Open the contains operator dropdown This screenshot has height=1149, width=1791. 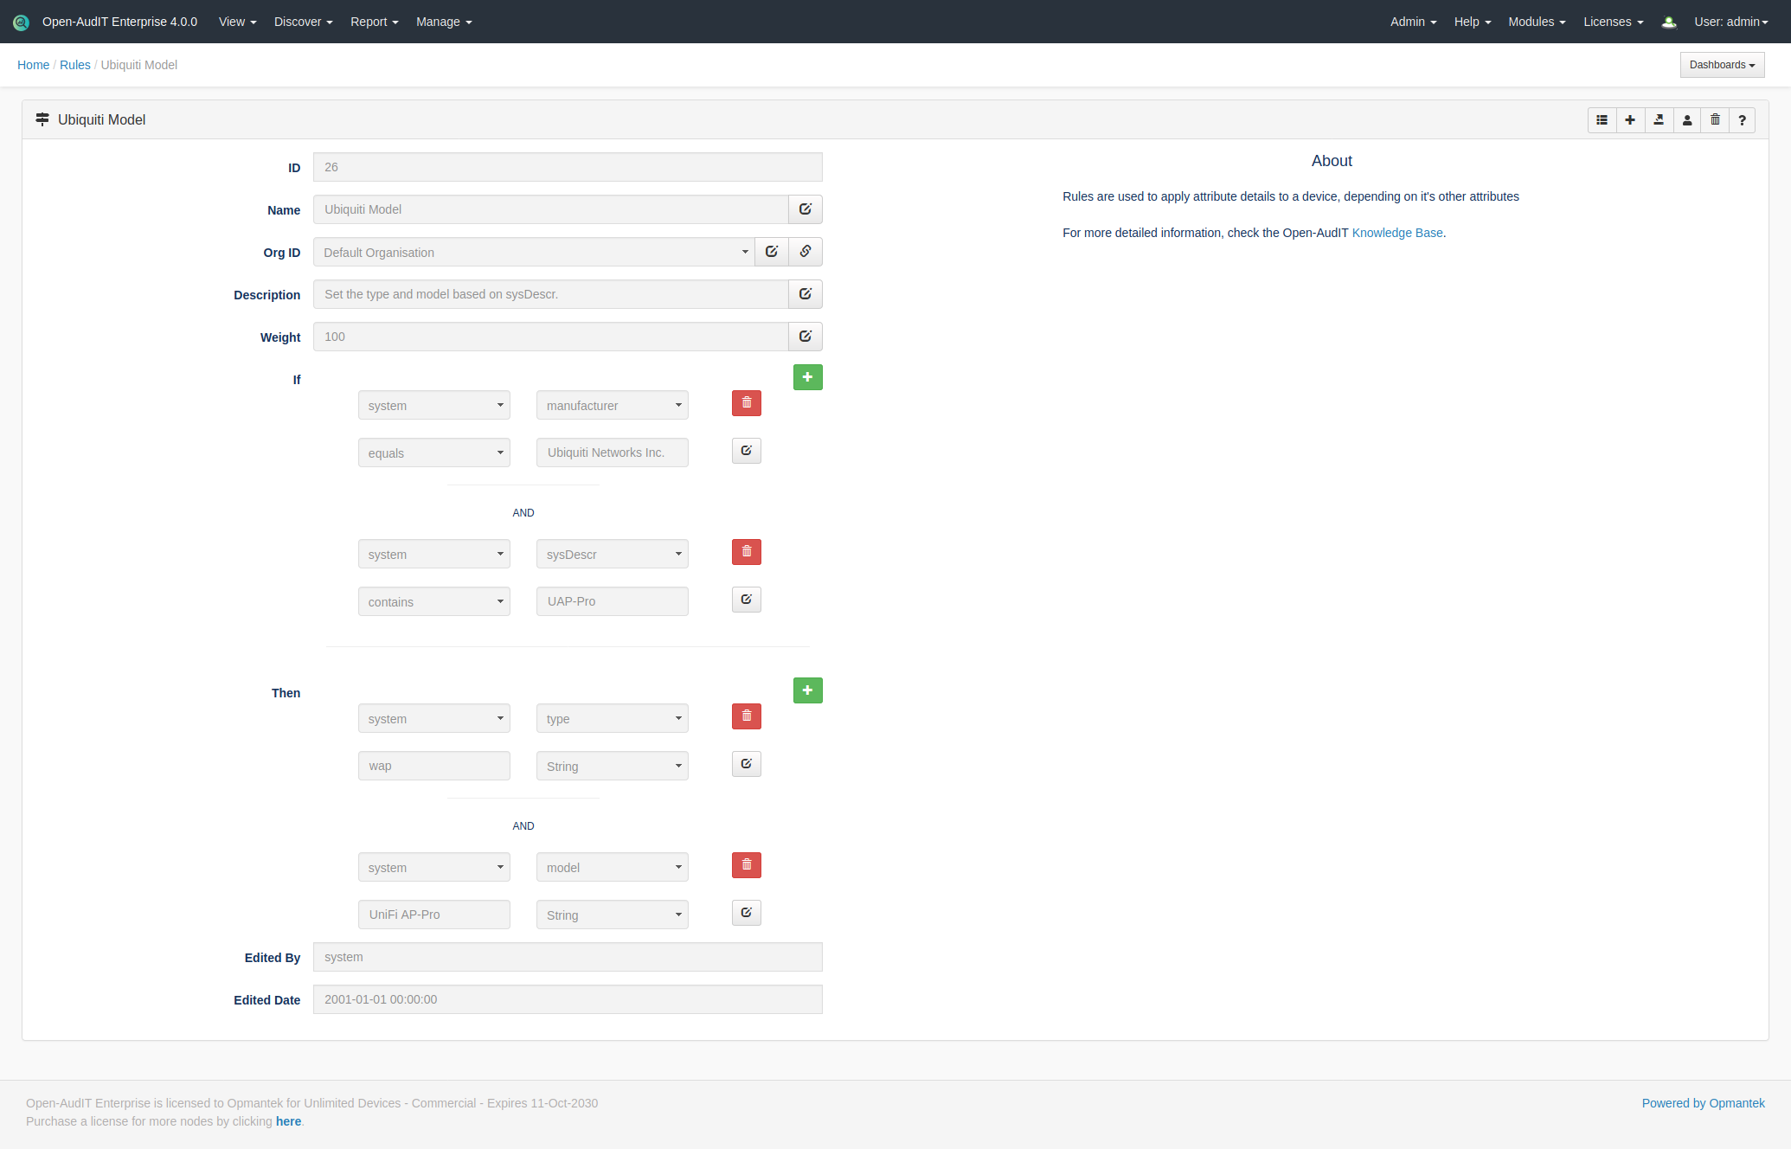(433, 602)
